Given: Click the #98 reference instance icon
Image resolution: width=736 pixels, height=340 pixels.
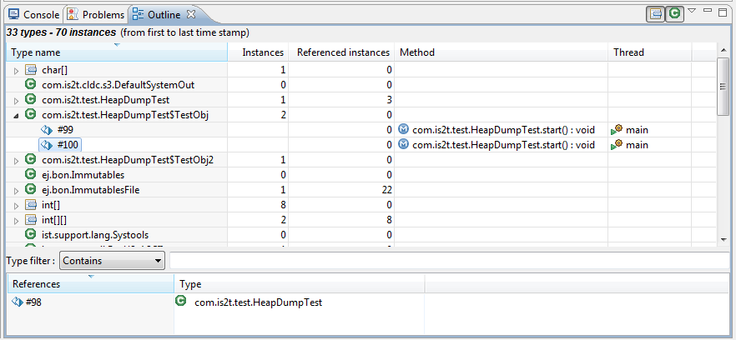Looking at the screenshot, I should pos(17,302).
